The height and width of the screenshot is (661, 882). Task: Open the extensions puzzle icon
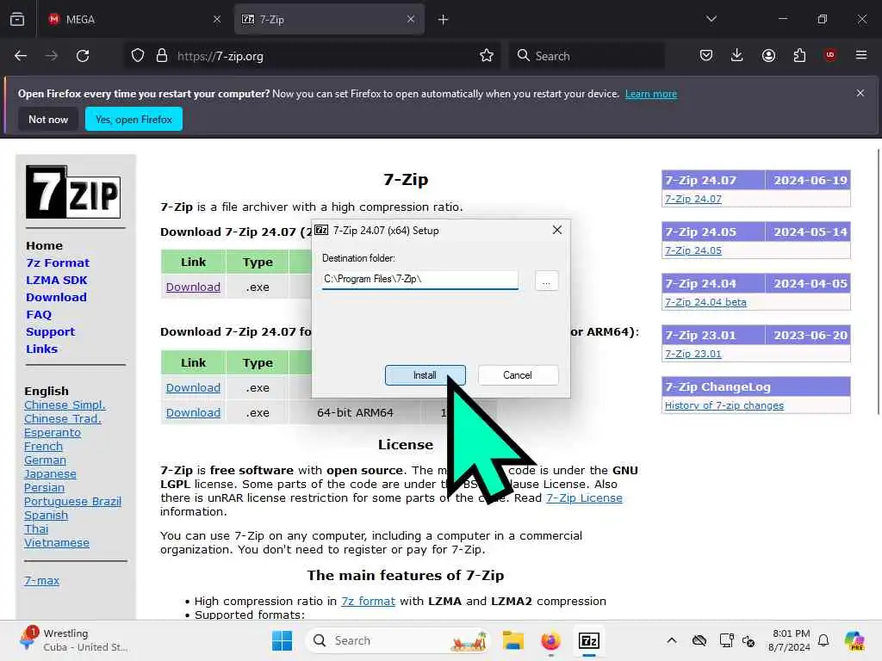point(799,55)
